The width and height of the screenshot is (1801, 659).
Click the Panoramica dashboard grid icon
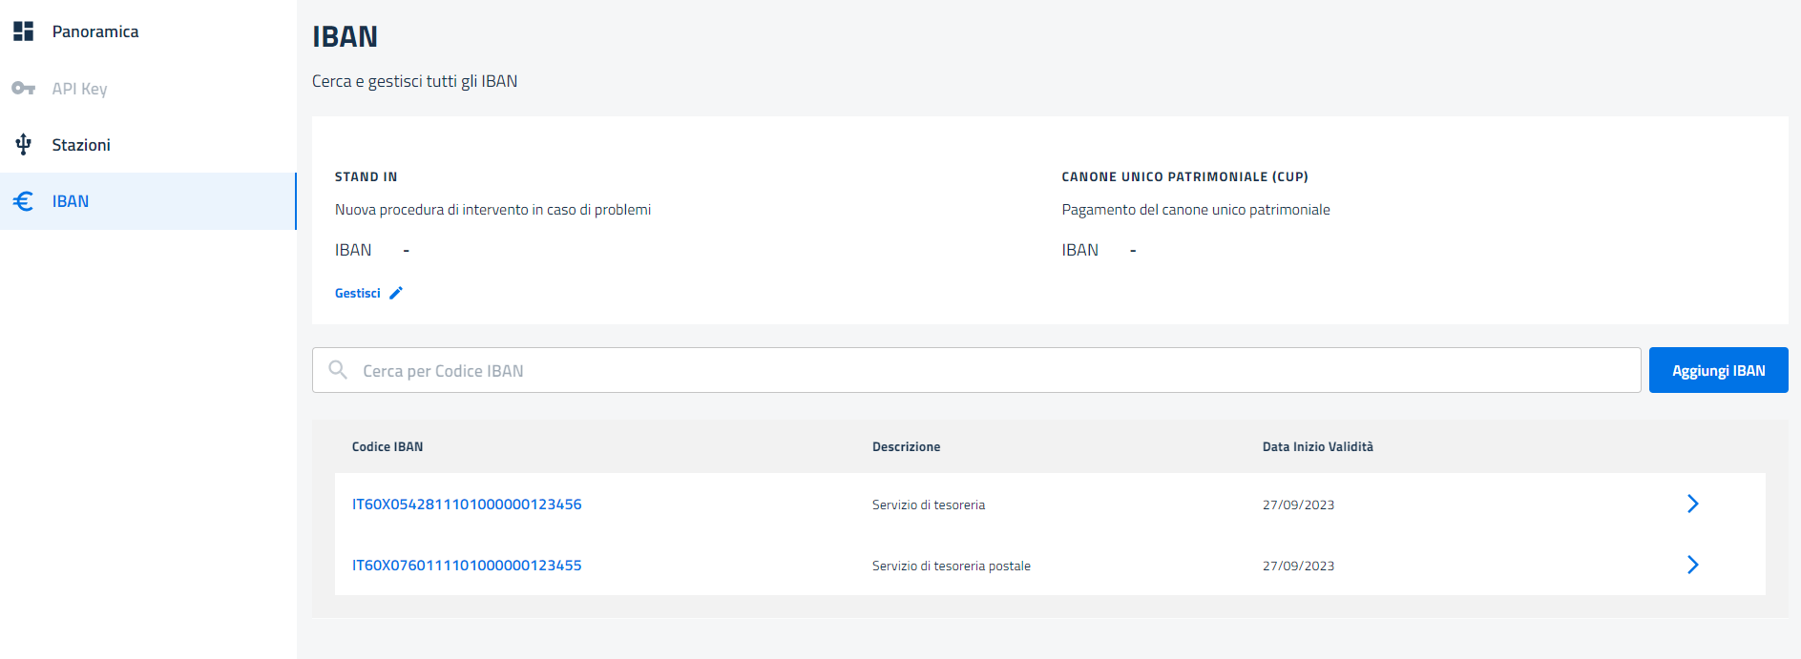click(x=24, y=31)
